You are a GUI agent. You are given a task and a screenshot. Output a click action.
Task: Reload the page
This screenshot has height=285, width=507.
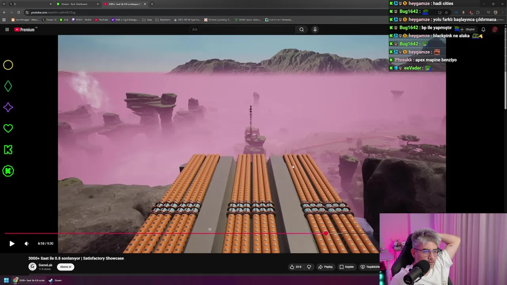coord(18,12)
